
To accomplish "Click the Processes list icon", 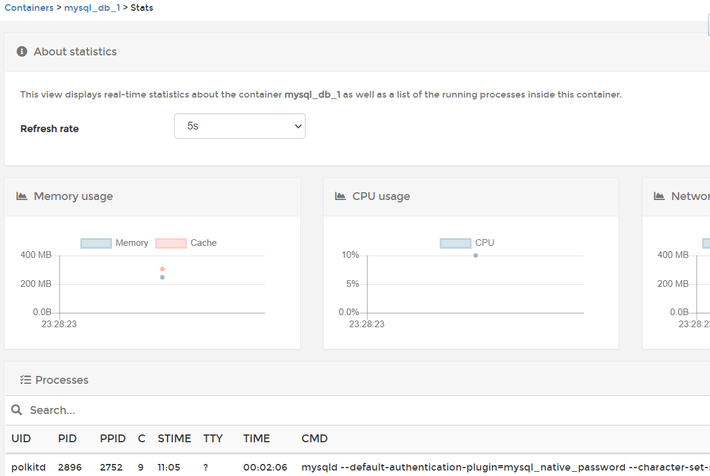I will (25, 380).
